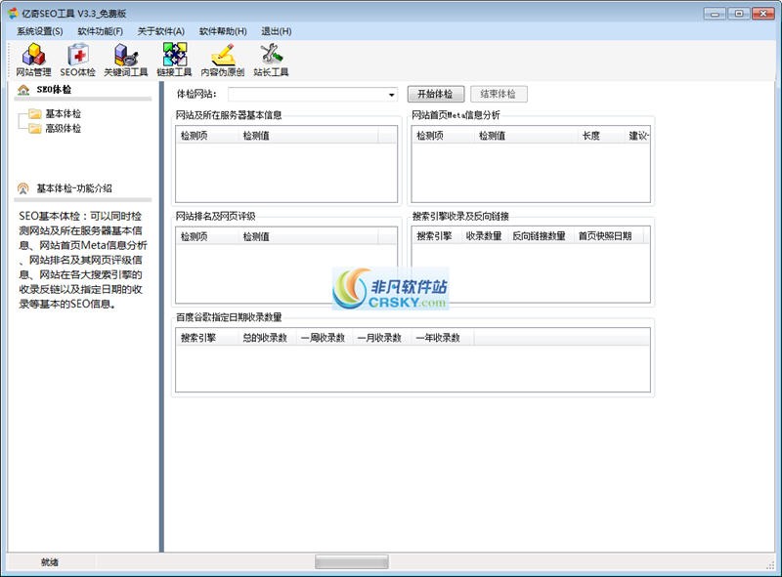Image resolution: width=782 pixels, height=577 pixels.
Task: Open the 软件功能(F) menu
Action: point(101,31)
